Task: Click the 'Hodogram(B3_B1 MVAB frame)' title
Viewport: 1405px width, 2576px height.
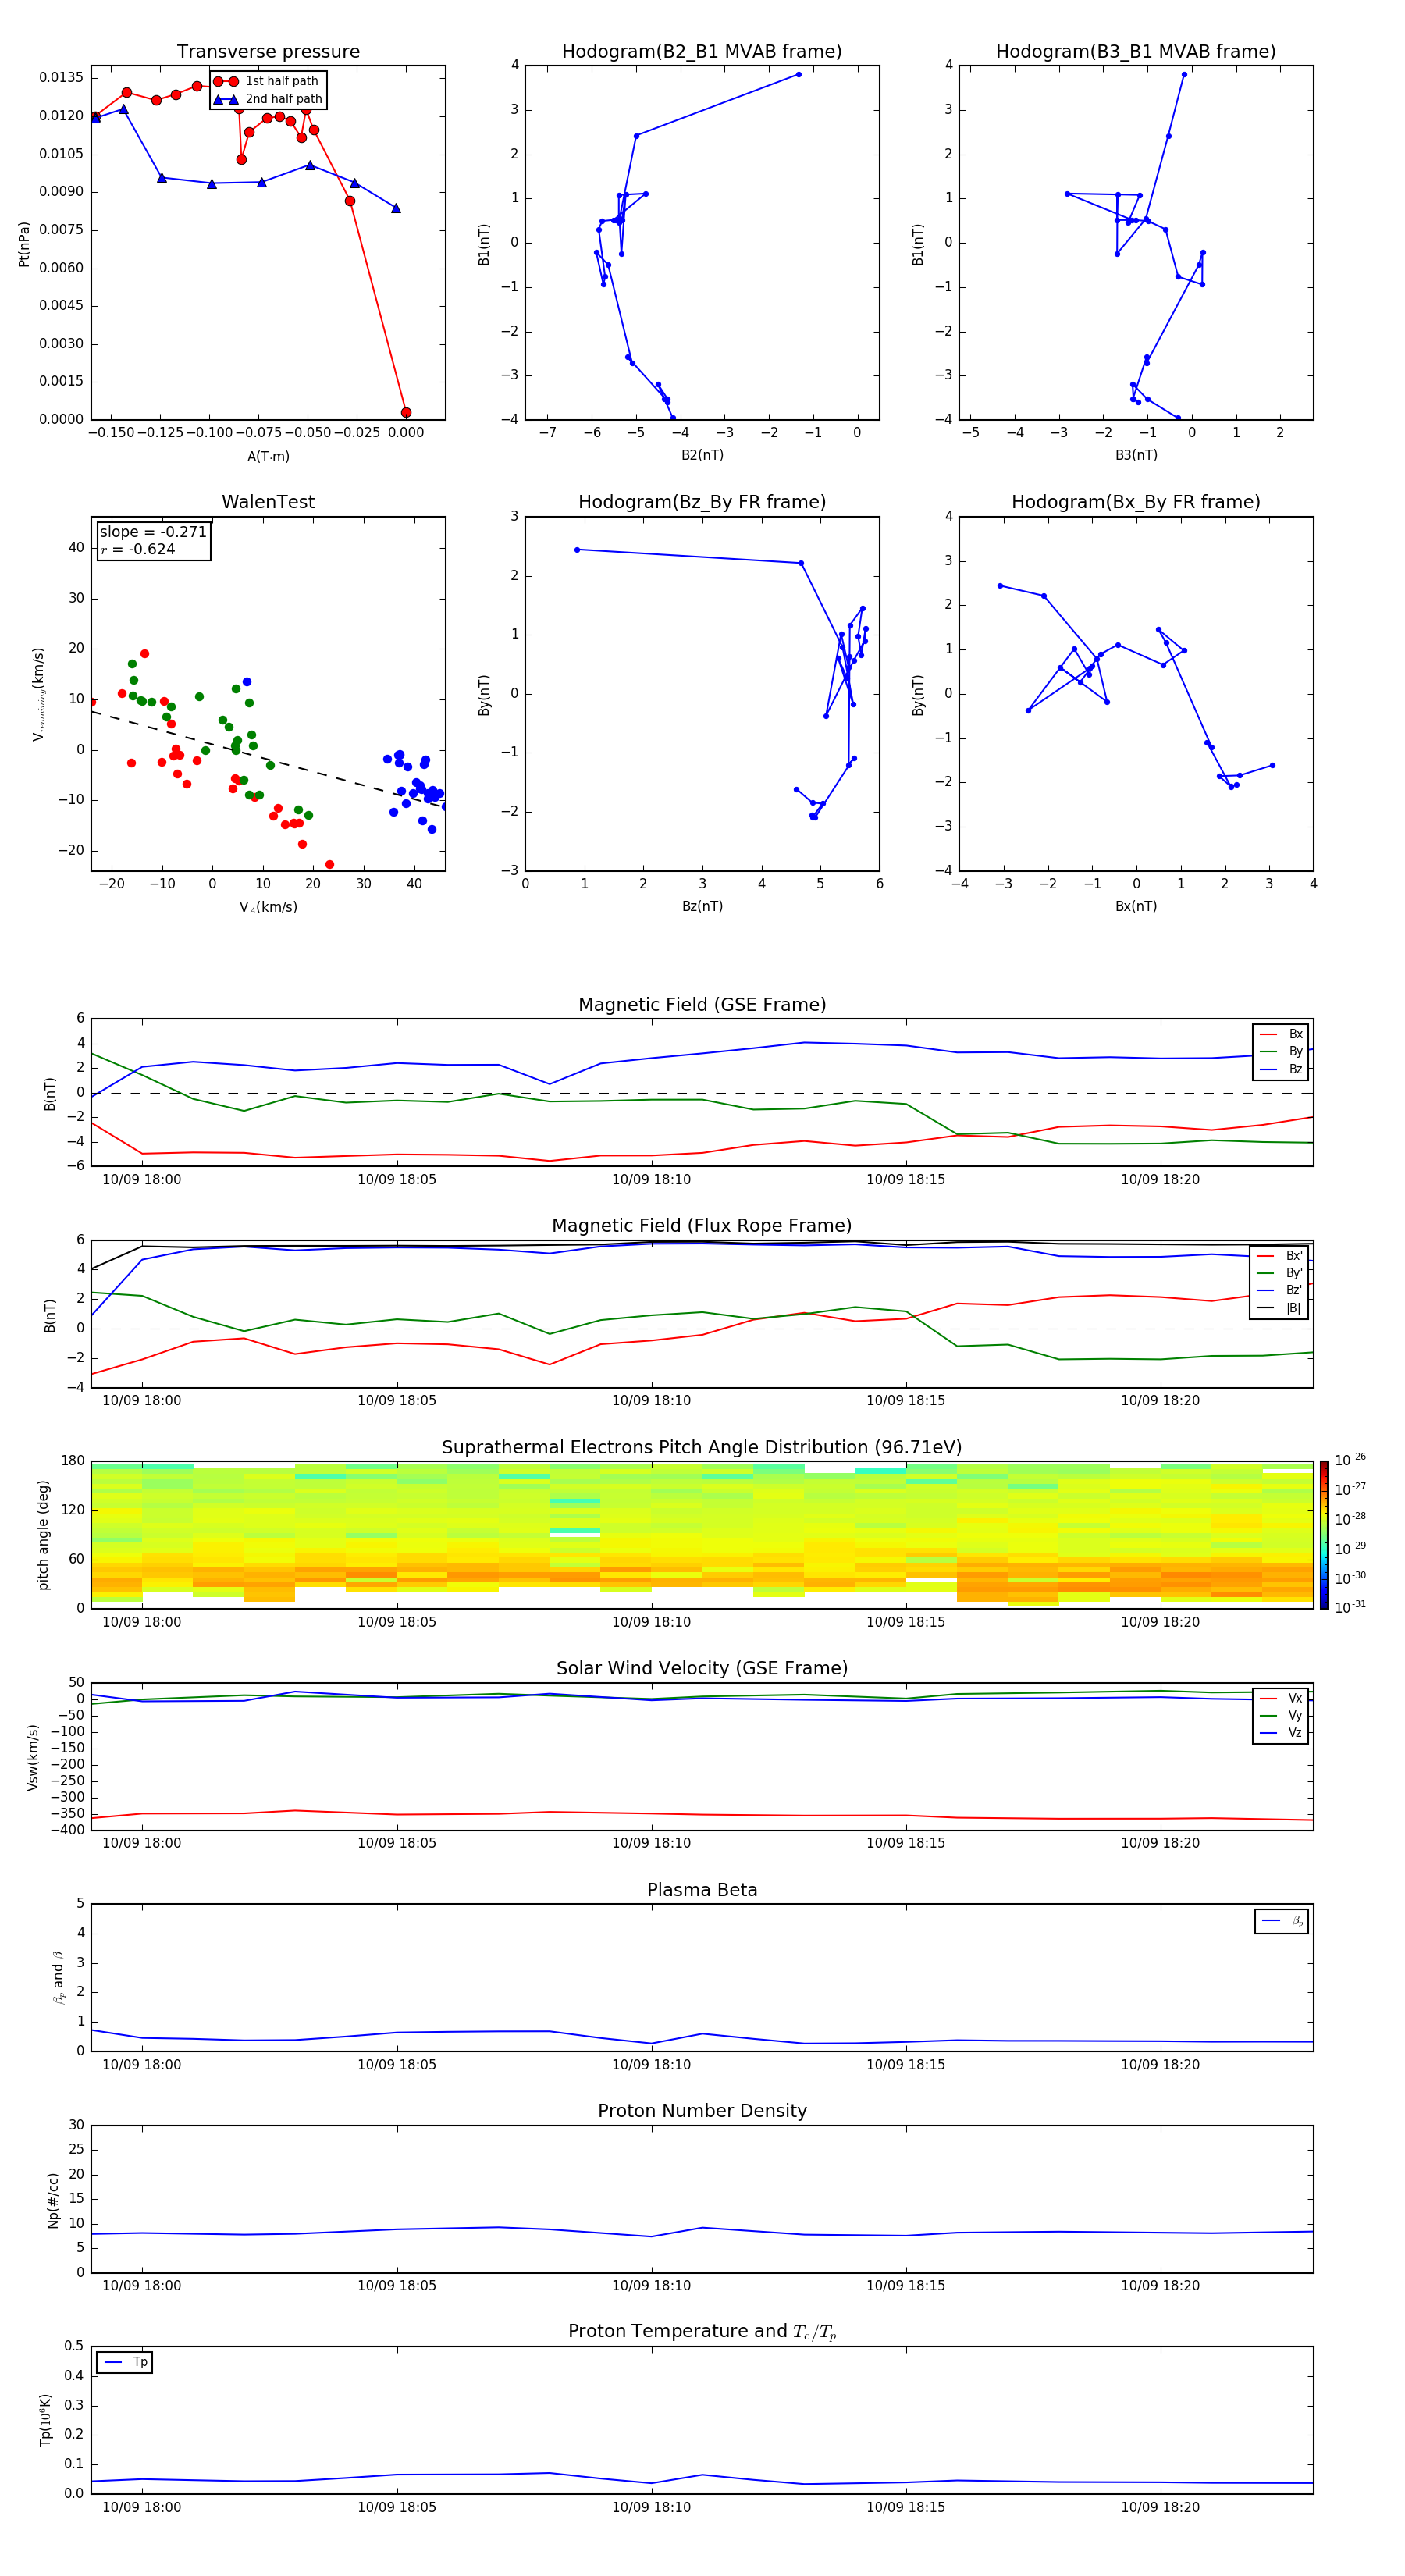Action: coord(1136,51)
